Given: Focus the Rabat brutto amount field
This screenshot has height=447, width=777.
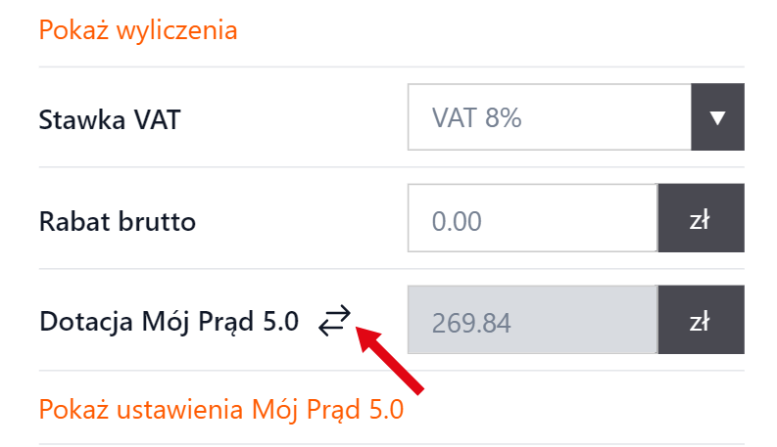Looking at the screenshot, I should pyautogui.click(x=532, y=221).
